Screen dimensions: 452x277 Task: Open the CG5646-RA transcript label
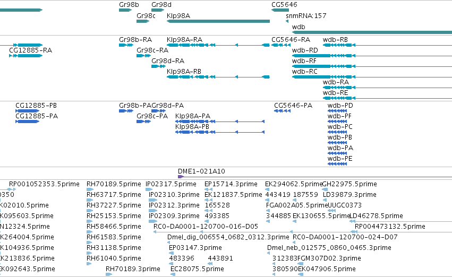(x=291, y=39)
